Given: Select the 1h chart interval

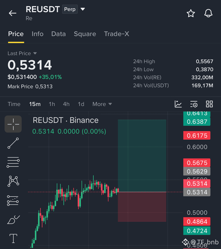Looking at the screenshot, I should tap(52, 104).
